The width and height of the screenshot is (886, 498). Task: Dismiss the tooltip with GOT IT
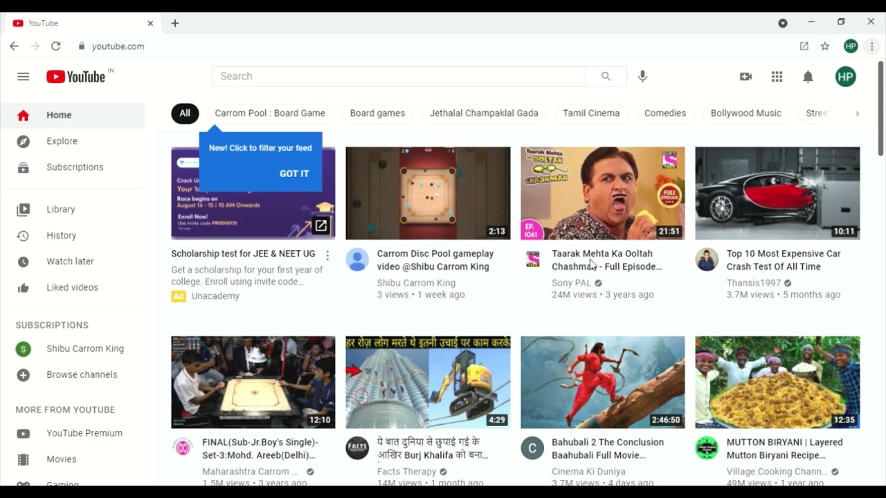coord(294,174)
